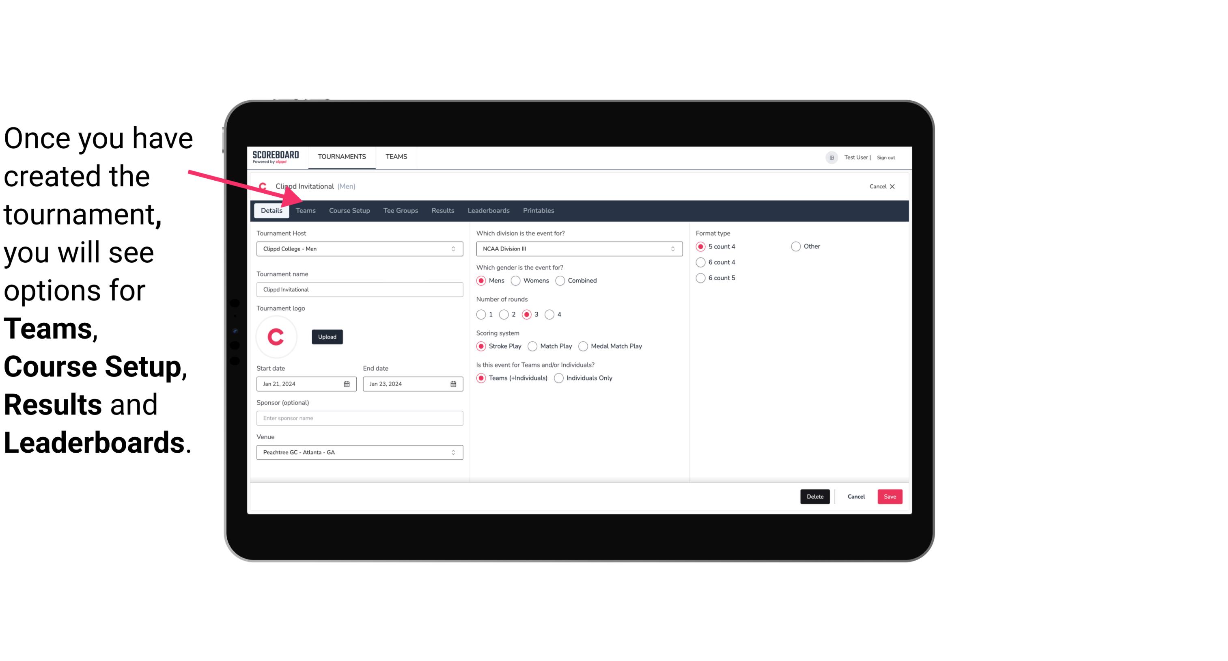Expand the division dropdown for NCAA
The height and width of the screenshot is (661, 1228).
click(670, 248)
